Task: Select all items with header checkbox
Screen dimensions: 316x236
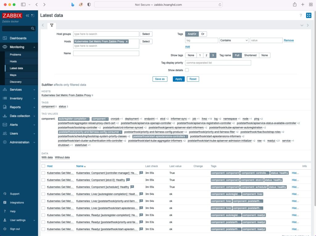Action: (x=43, y=166)
